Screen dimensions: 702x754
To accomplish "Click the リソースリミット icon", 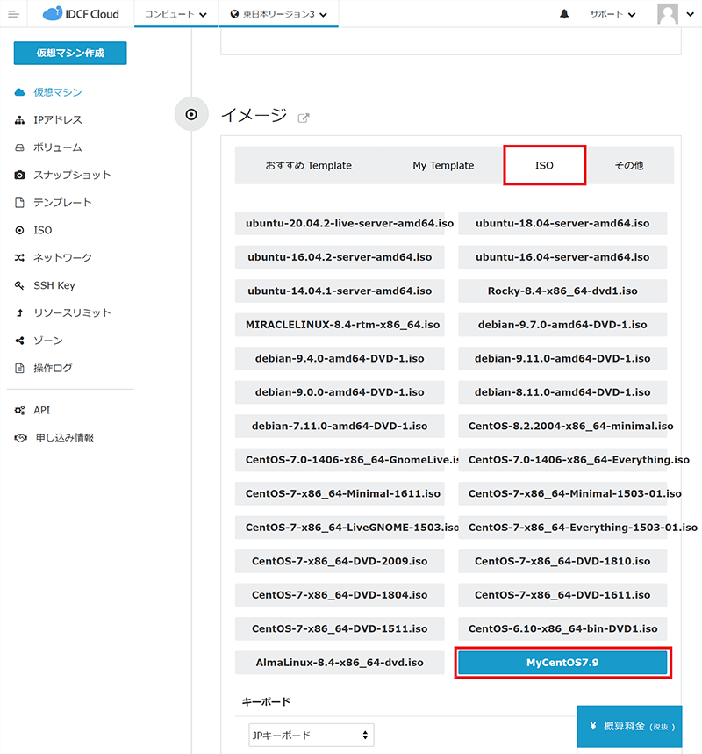I will pyautogui.click(x=19, y=313).
